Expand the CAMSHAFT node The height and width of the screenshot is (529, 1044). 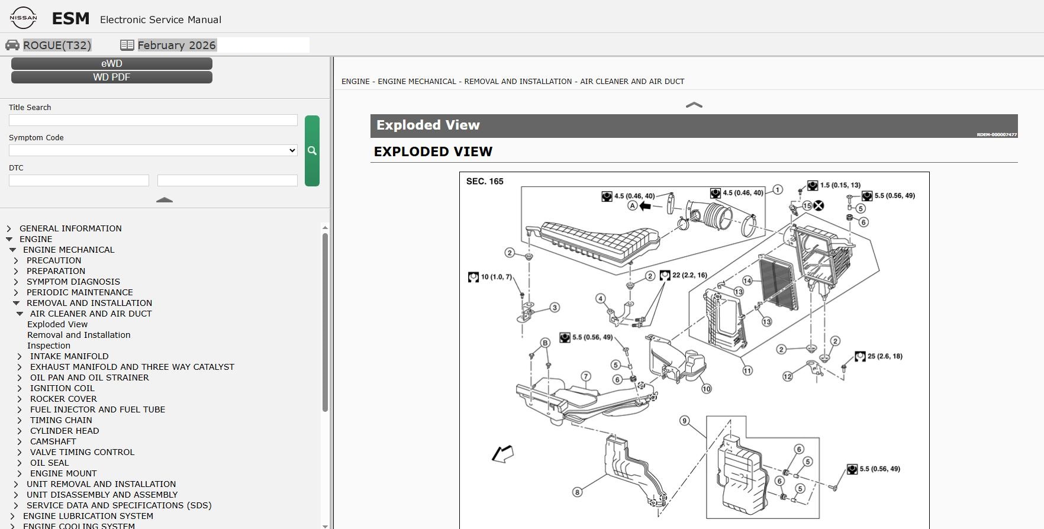[x=20, y=441]
